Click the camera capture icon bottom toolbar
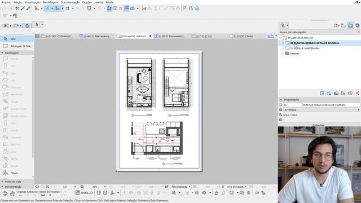This screenshot has height=203, width=361. pos(232,193)
